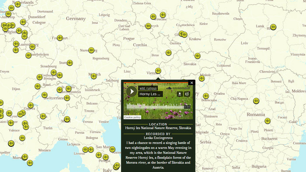This screenshot has height=172, width=306.
Task: Open the Cookie policy link
Action: [x=132, y=117]
